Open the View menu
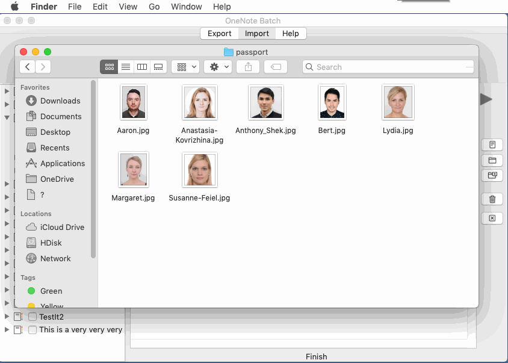Image resolution: width=508 pixels, height=363 pixels. [128, 7]
